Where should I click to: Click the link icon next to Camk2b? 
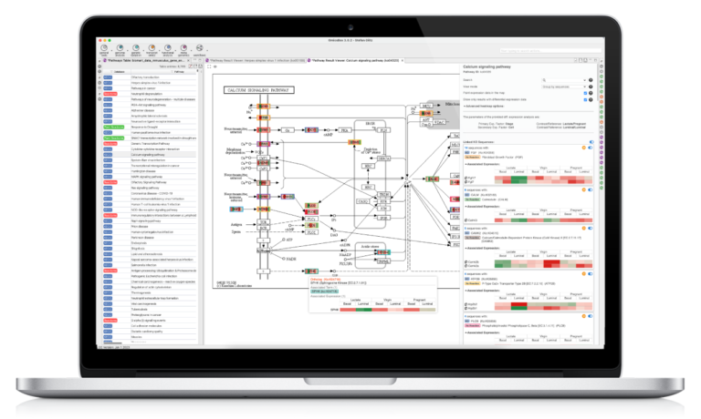(466, 262)
